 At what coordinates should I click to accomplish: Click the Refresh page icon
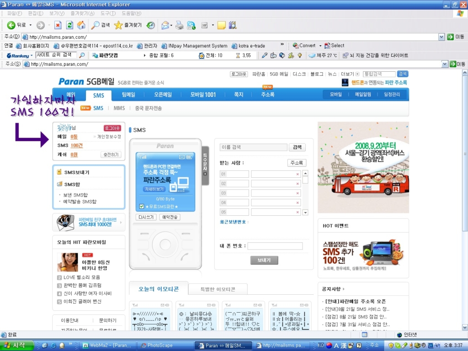pos(69,26)
